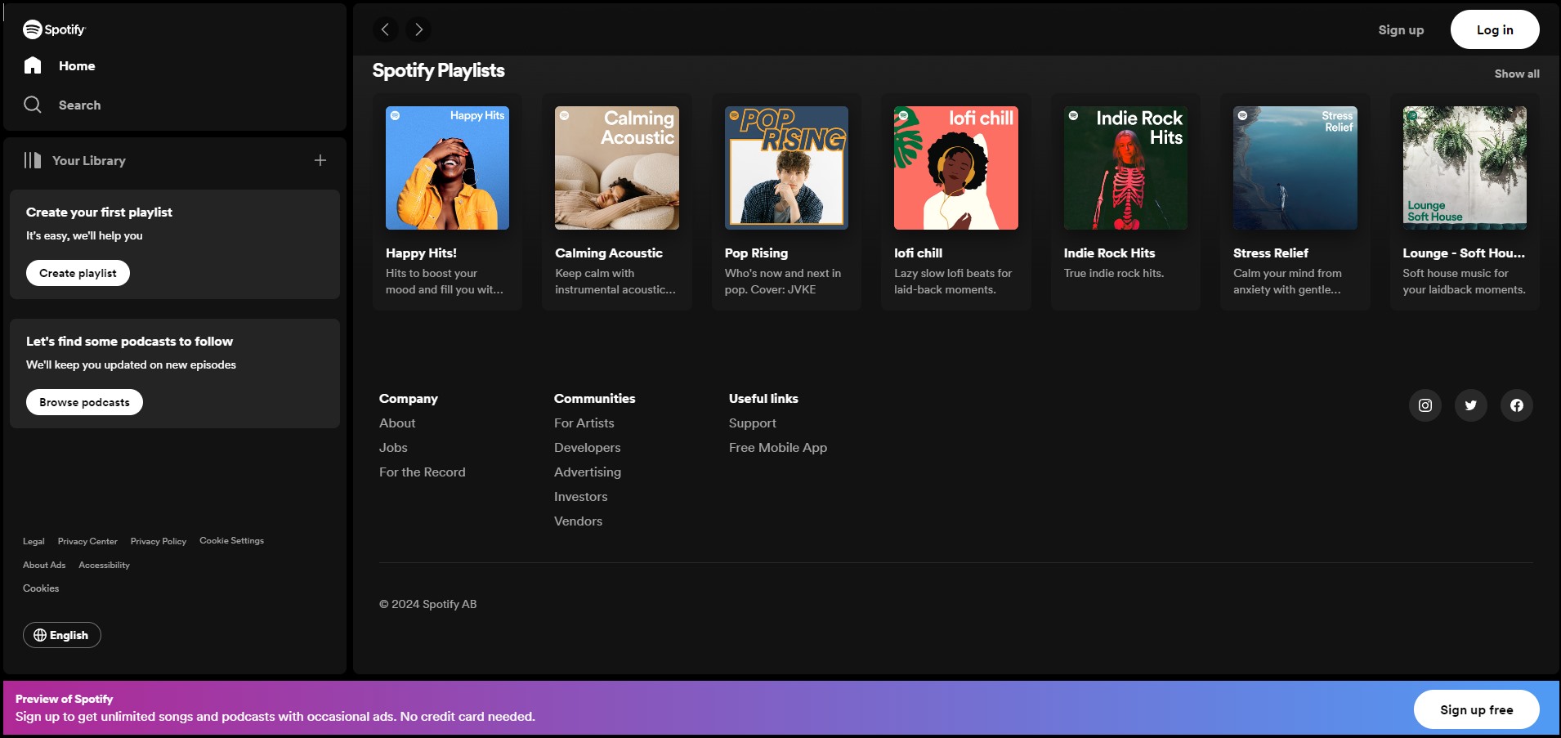Open the For Artists link

[584, 423]
